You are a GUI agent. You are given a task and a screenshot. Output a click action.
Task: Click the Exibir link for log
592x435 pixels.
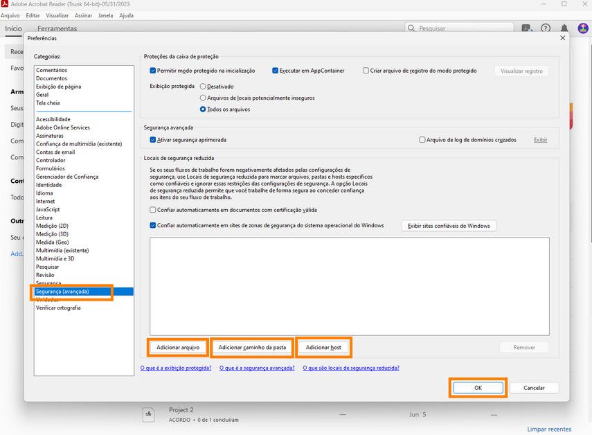click(540, 140)
